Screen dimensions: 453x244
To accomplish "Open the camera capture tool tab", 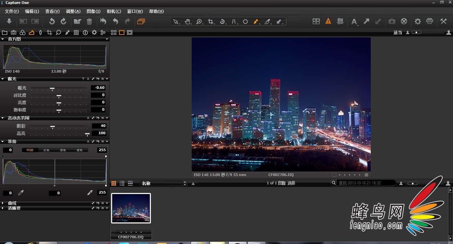I will pos(14,32).
